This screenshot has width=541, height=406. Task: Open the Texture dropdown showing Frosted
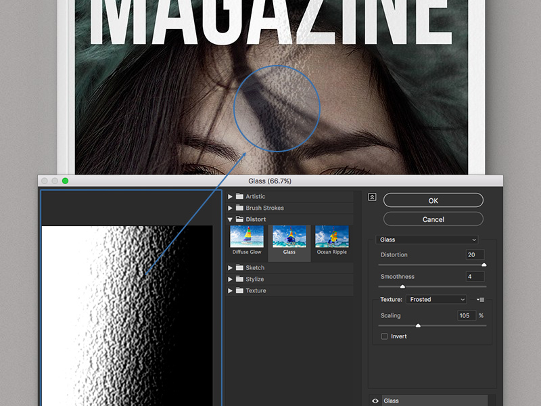(x=436, y=299)
